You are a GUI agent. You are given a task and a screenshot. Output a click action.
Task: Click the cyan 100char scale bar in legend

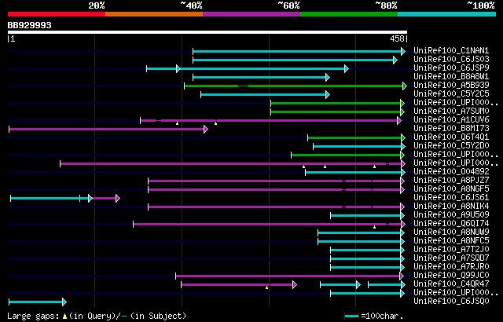pyautogui.click(x=351, y=317)
